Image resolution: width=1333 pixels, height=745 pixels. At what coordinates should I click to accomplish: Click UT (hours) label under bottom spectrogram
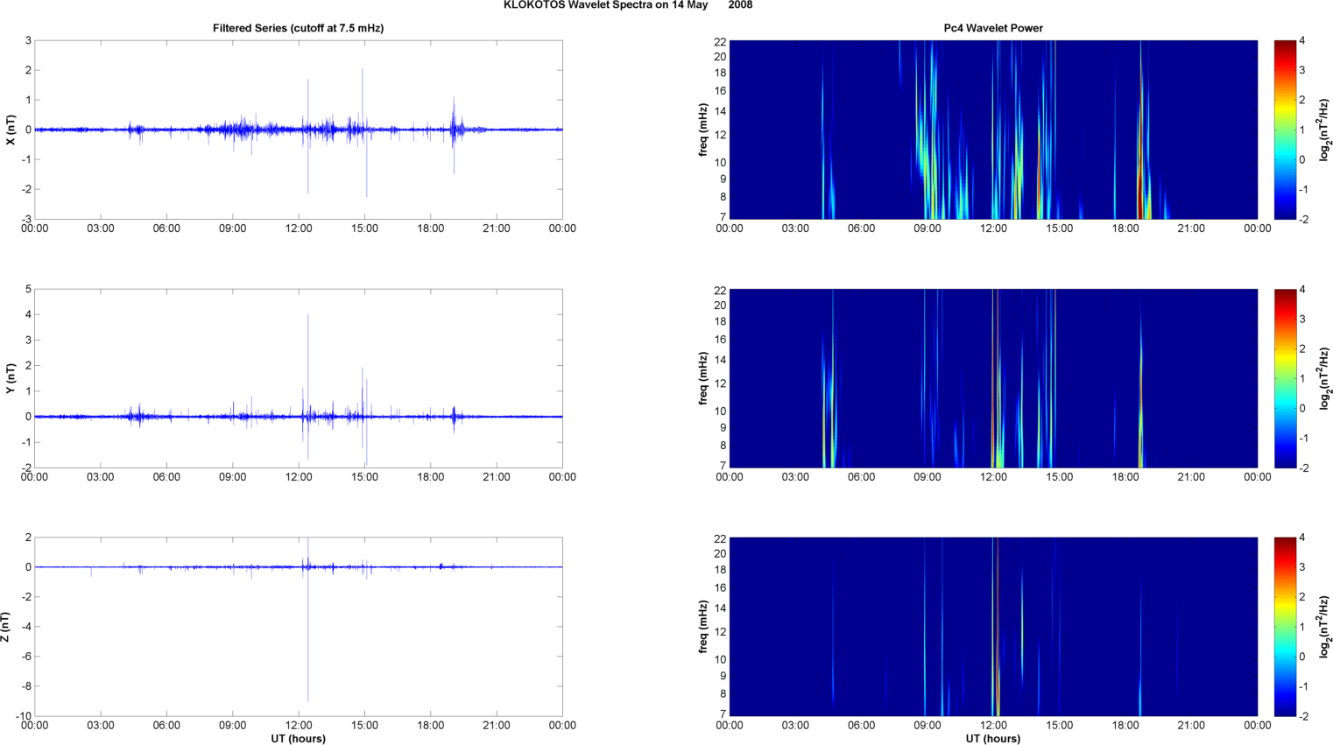point(992,739)
